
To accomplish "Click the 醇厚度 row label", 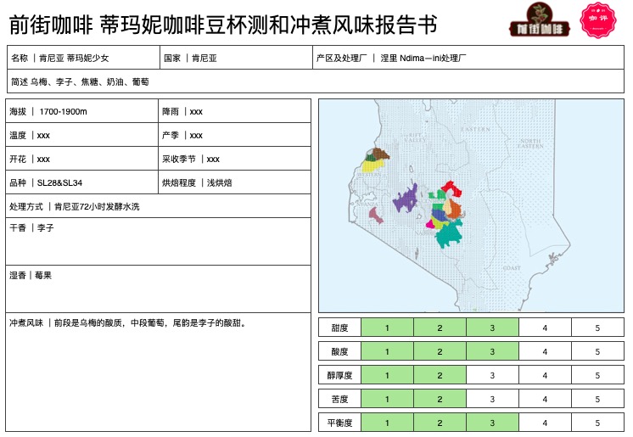I will (x=339, y=375).
